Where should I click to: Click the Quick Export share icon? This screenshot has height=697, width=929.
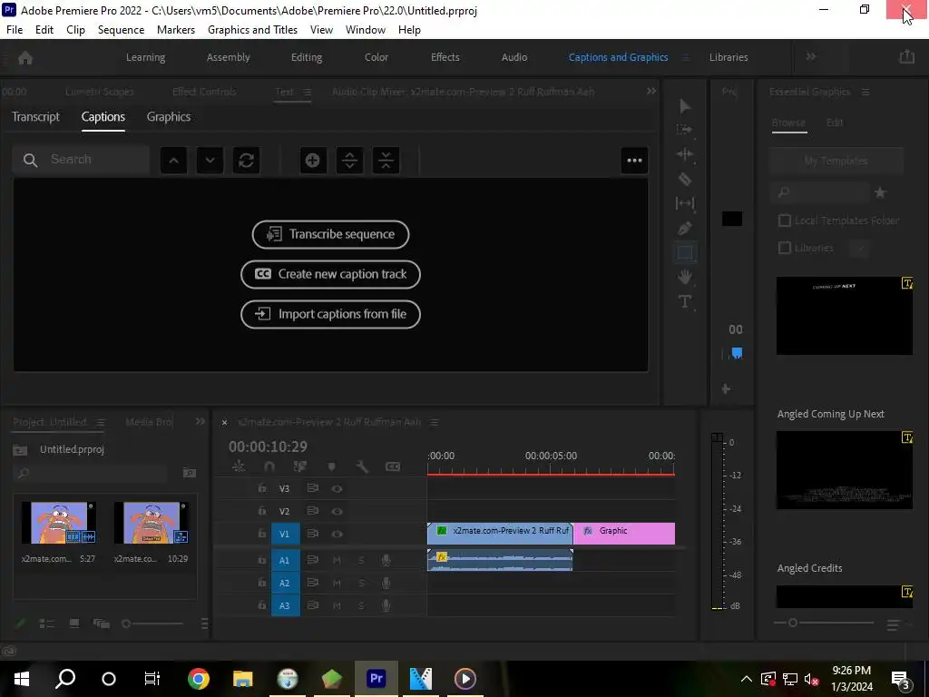(x=906, y=57)
